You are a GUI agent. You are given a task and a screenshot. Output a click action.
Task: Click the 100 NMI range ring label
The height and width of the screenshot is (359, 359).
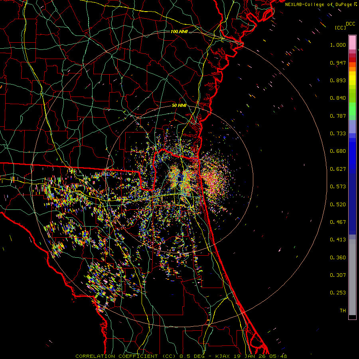tap(179, 32)
